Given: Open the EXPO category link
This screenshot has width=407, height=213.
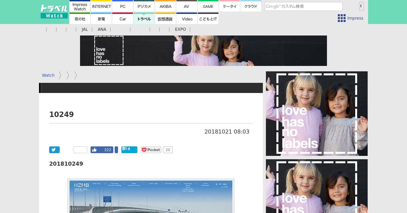Looking at the screenshot, I should tap(180, 29).
